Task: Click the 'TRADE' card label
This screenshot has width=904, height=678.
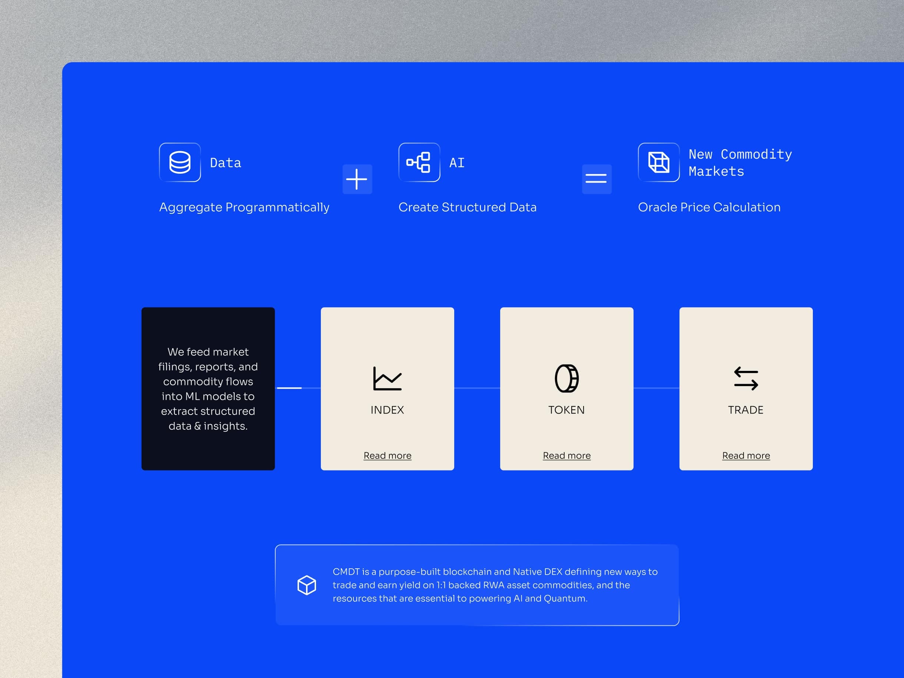Action: point(745,409)
